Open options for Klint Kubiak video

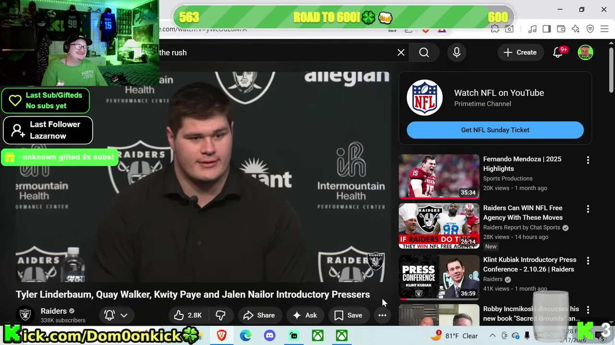click(x=588, y=261)
